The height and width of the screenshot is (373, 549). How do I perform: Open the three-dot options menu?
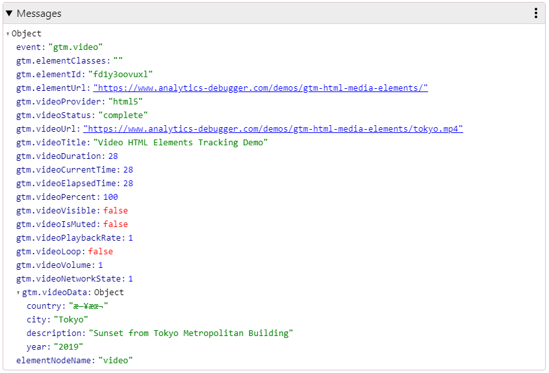pos(535,13)
